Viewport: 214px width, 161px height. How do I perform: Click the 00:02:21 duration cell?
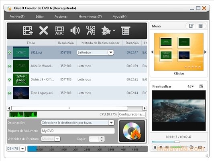click(132, 79)
